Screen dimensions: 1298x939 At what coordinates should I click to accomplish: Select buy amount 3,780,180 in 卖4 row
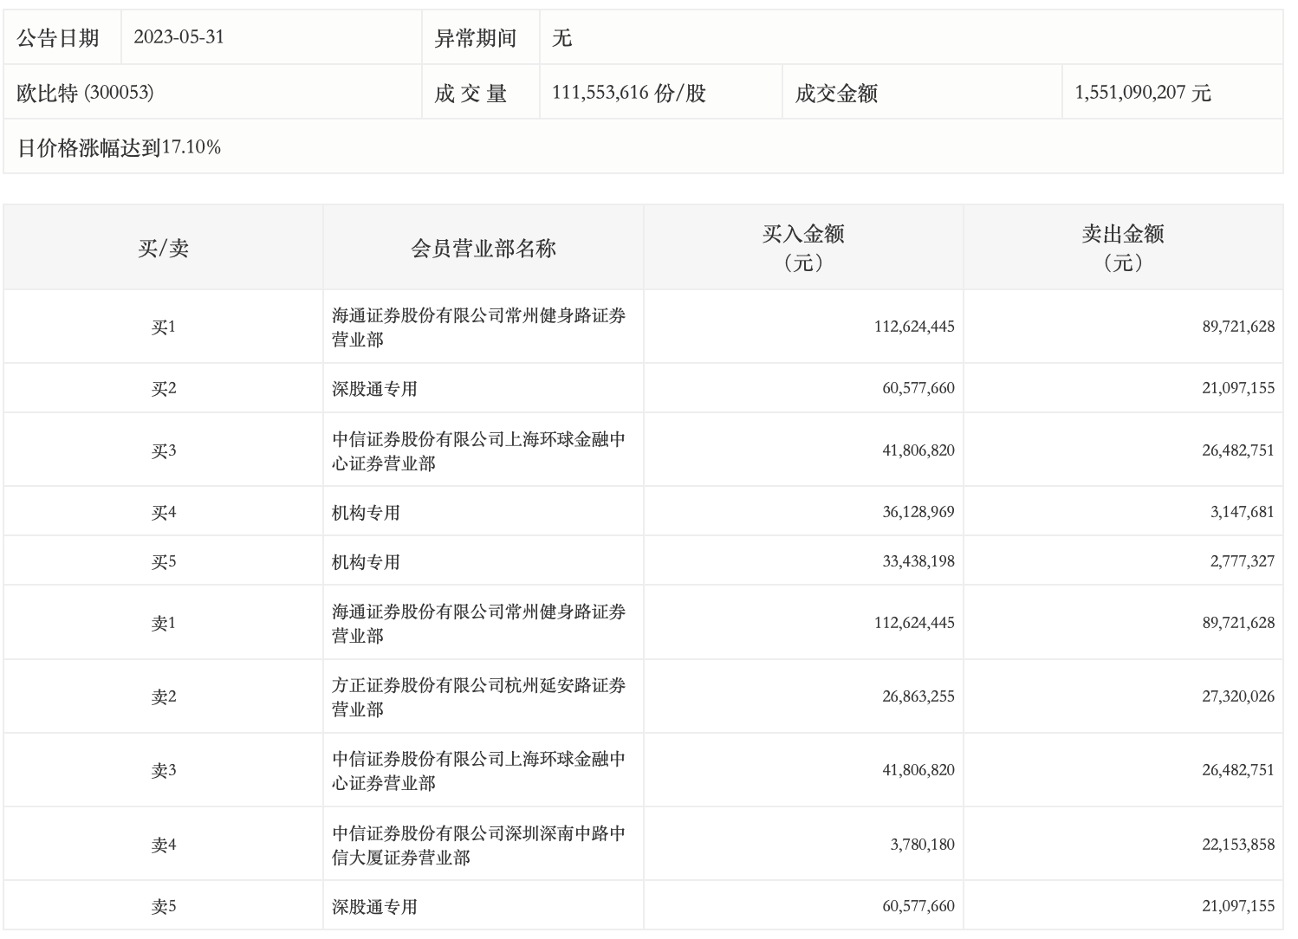[x=922, y=845]
